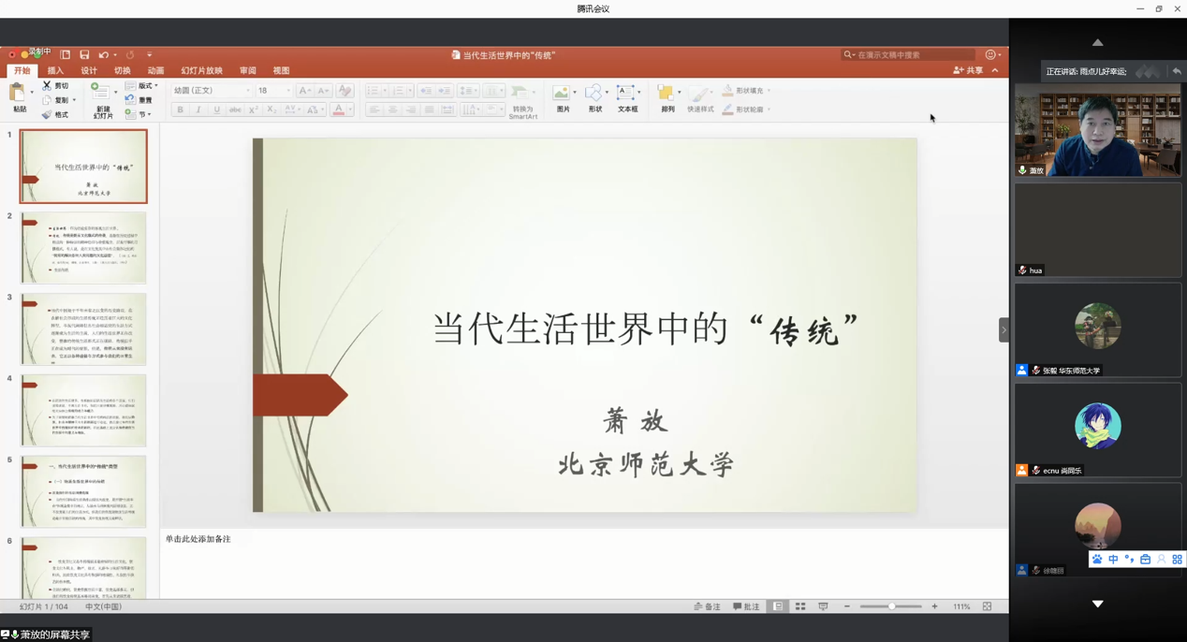
Task: Open the 幻灯片放映 slideshow tab
Action: [201, 70]
